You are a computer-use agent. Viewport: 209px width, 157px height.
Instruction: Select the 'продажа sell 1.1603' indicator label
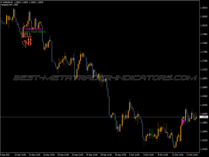coord(9,5)
